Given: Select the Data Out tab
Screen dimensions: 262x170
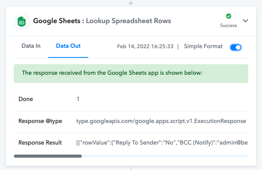Looking at the screenshot, I should pos(68,46).
